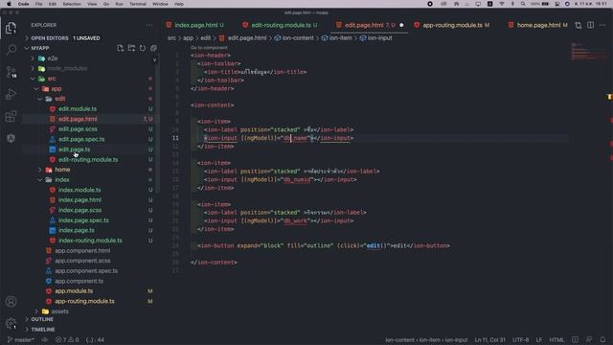The height and width of the screenshot is (345, 613).
Task: Click New File icon in MYAPP header
Action: [x=120, y=48]
